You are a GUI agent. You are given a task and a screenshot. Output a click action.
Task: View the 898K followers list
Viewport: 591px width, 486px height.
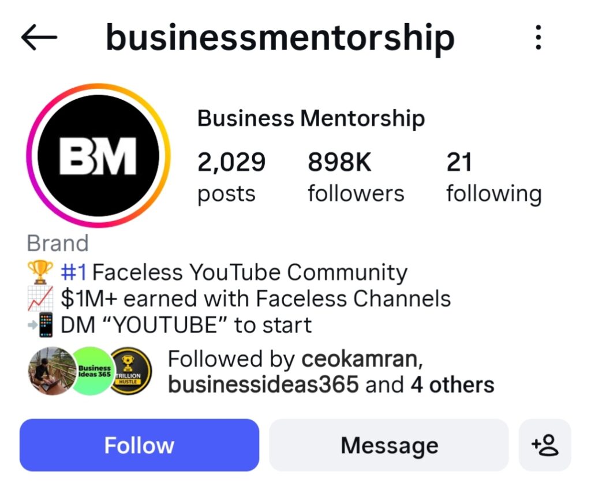(x=356, y=177)
